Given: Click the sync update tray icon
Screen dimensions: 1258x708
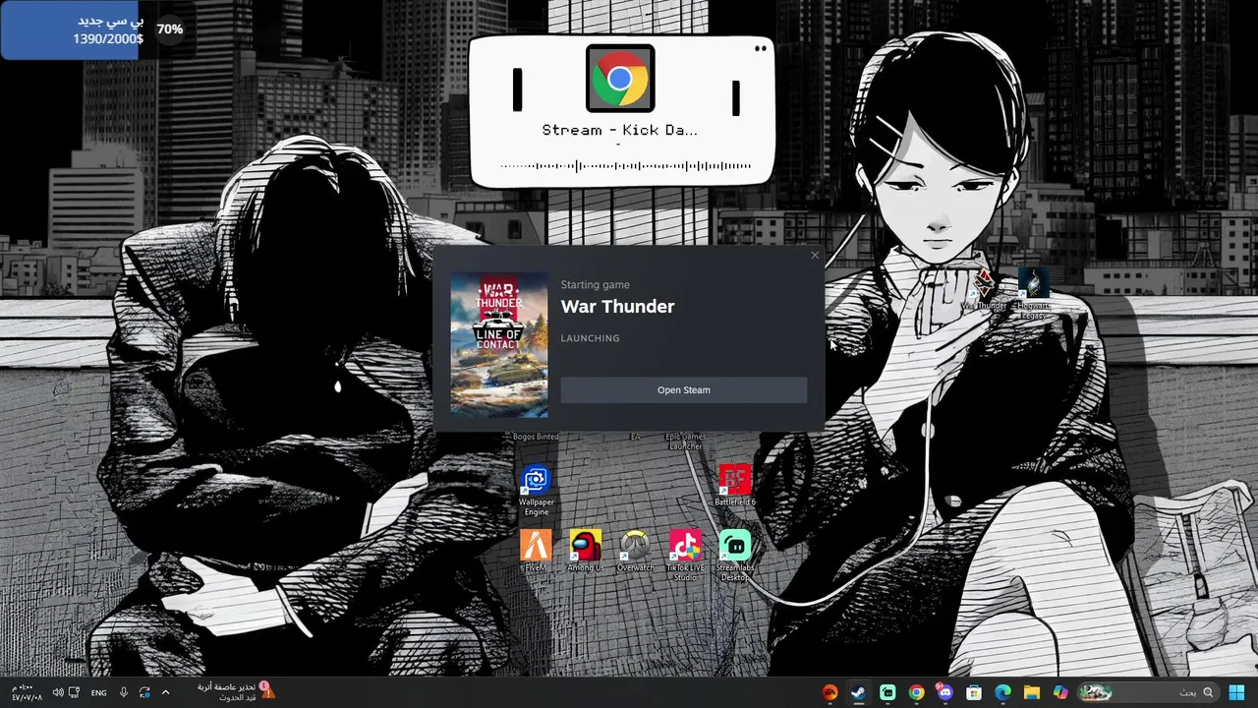Looking at the screenshot, I should click(144, 692).
